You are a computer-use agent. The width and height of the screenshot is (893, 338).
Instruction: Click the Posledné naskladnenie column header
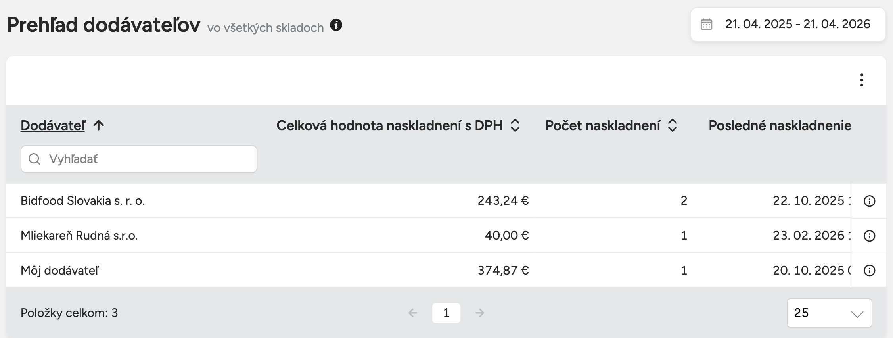(779, 125)
